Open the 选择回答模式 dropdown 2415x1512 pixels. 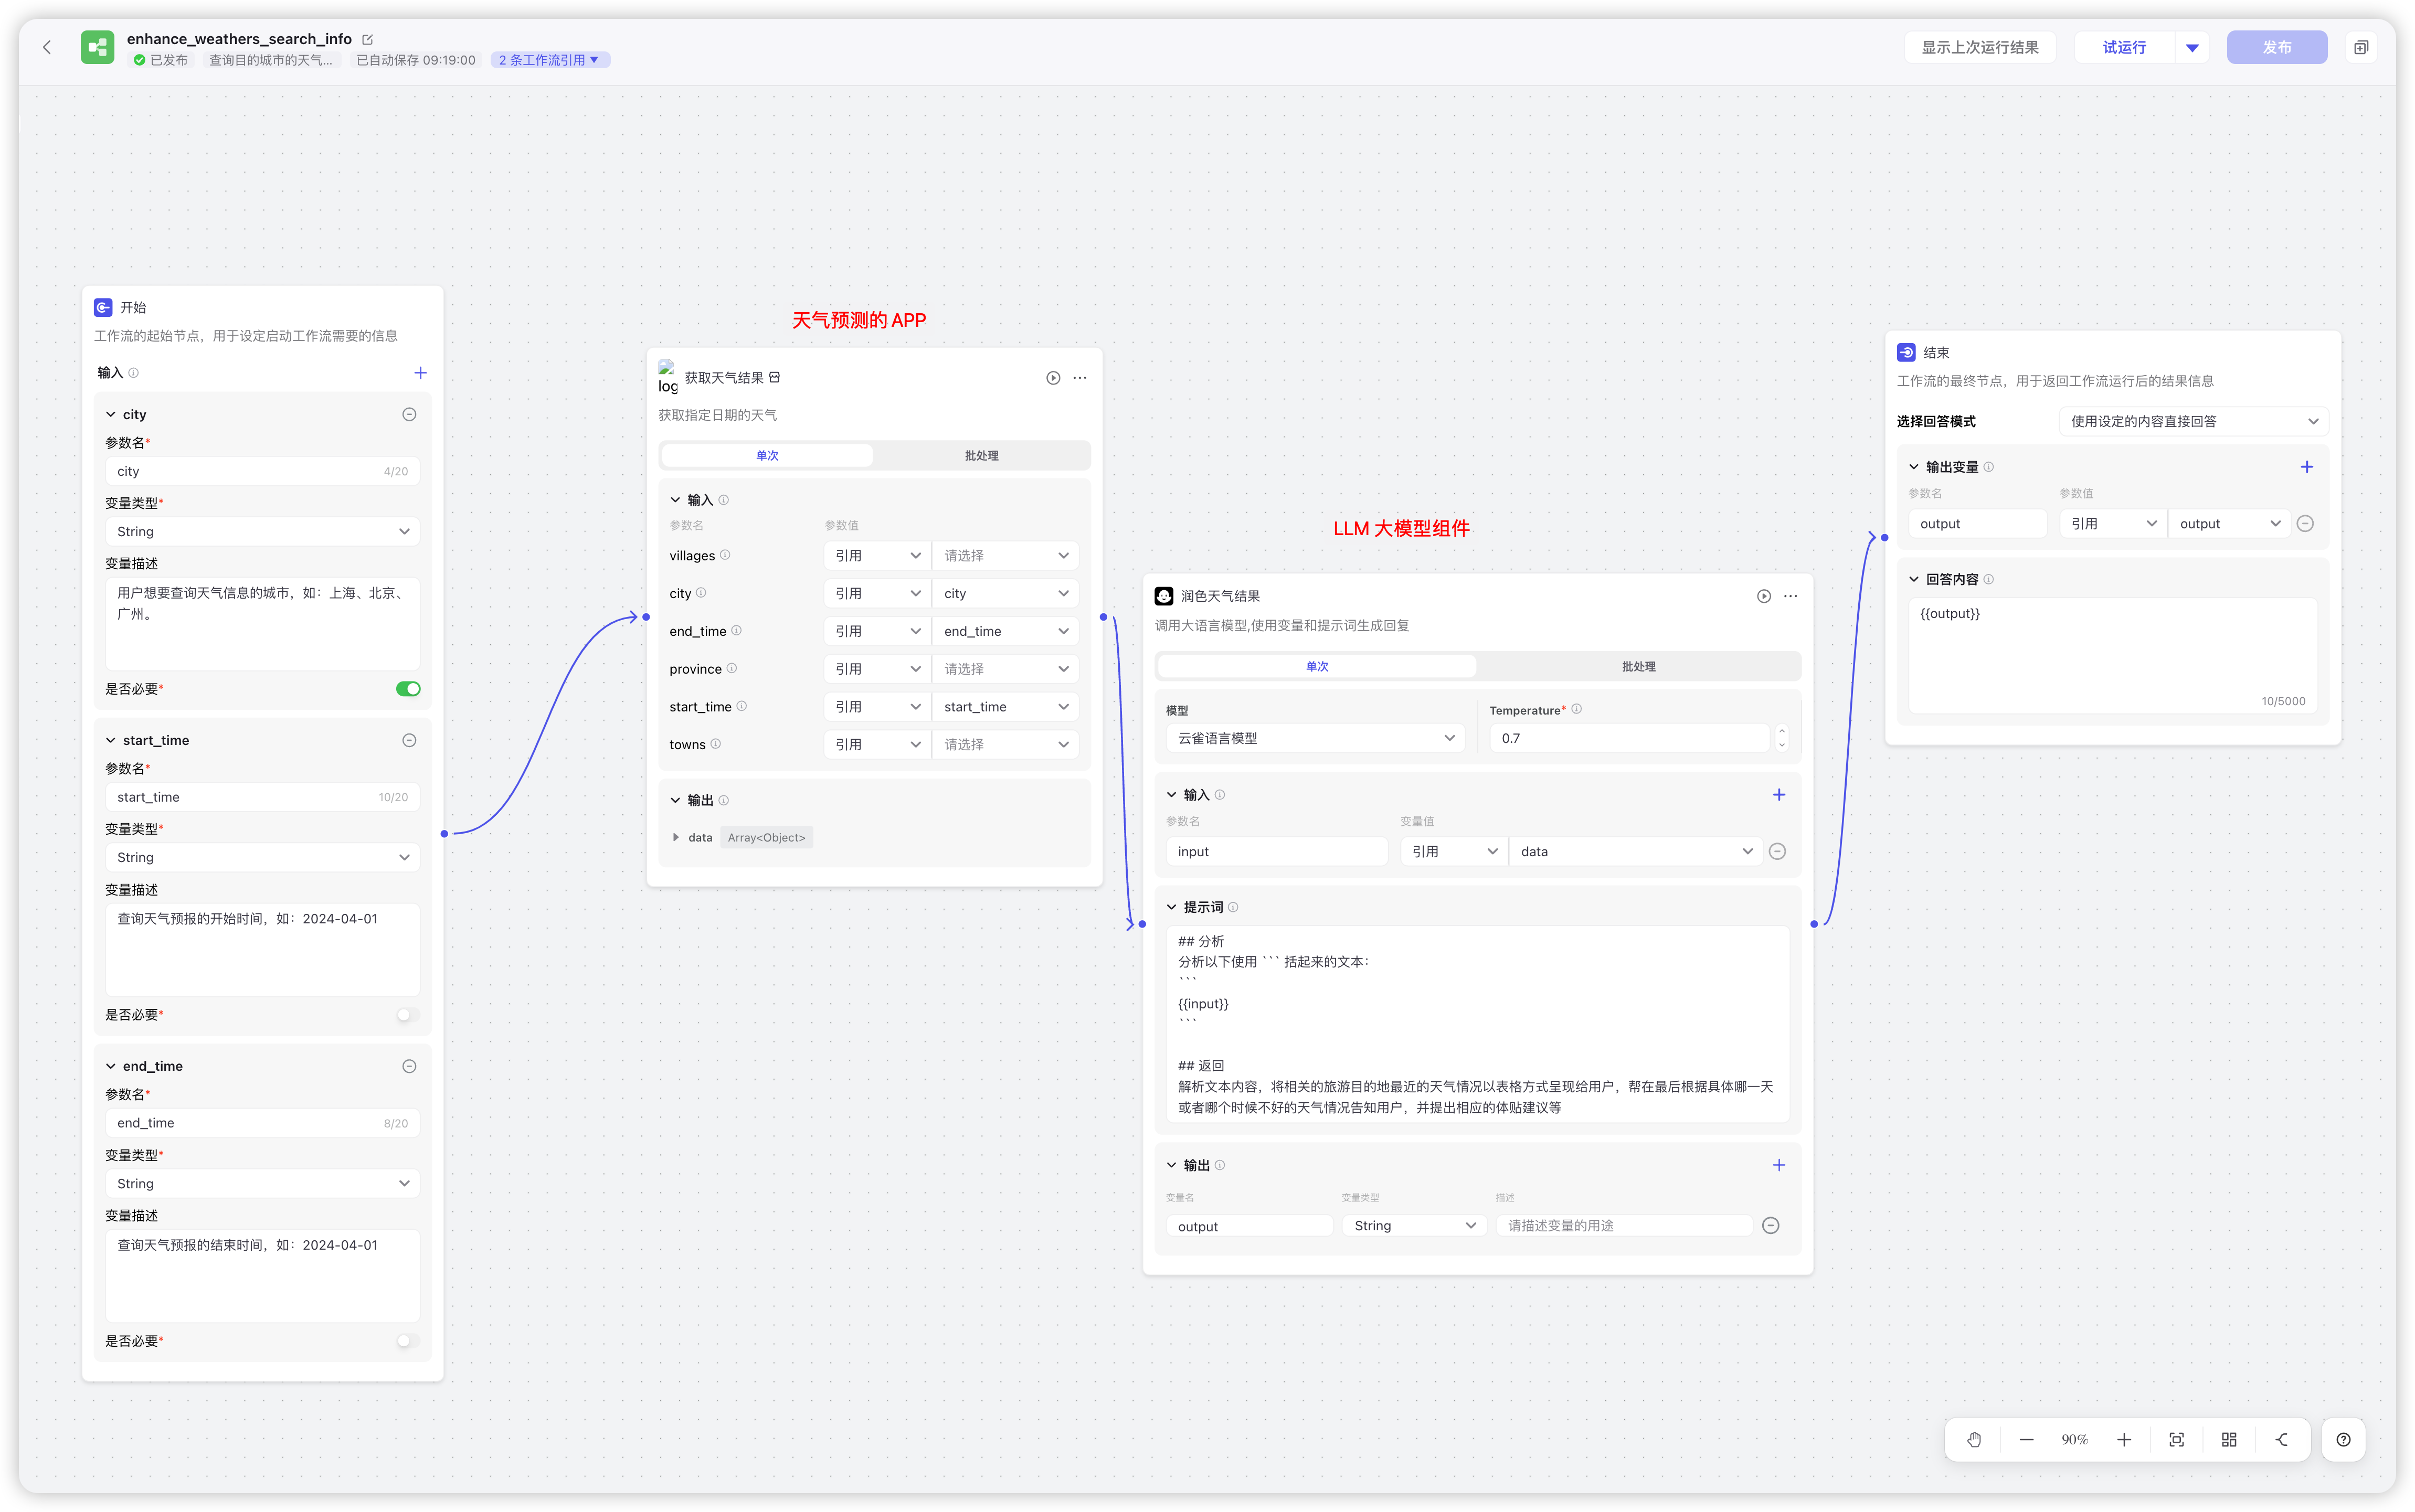point(2193,421)
